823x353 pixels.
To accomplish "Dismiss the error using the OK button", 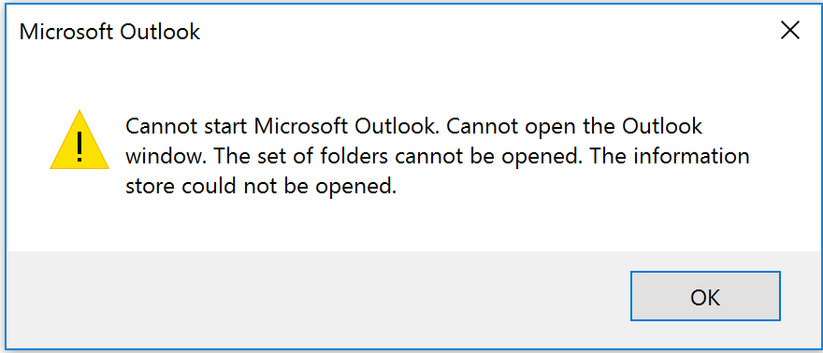I will [x=705, y=296].
